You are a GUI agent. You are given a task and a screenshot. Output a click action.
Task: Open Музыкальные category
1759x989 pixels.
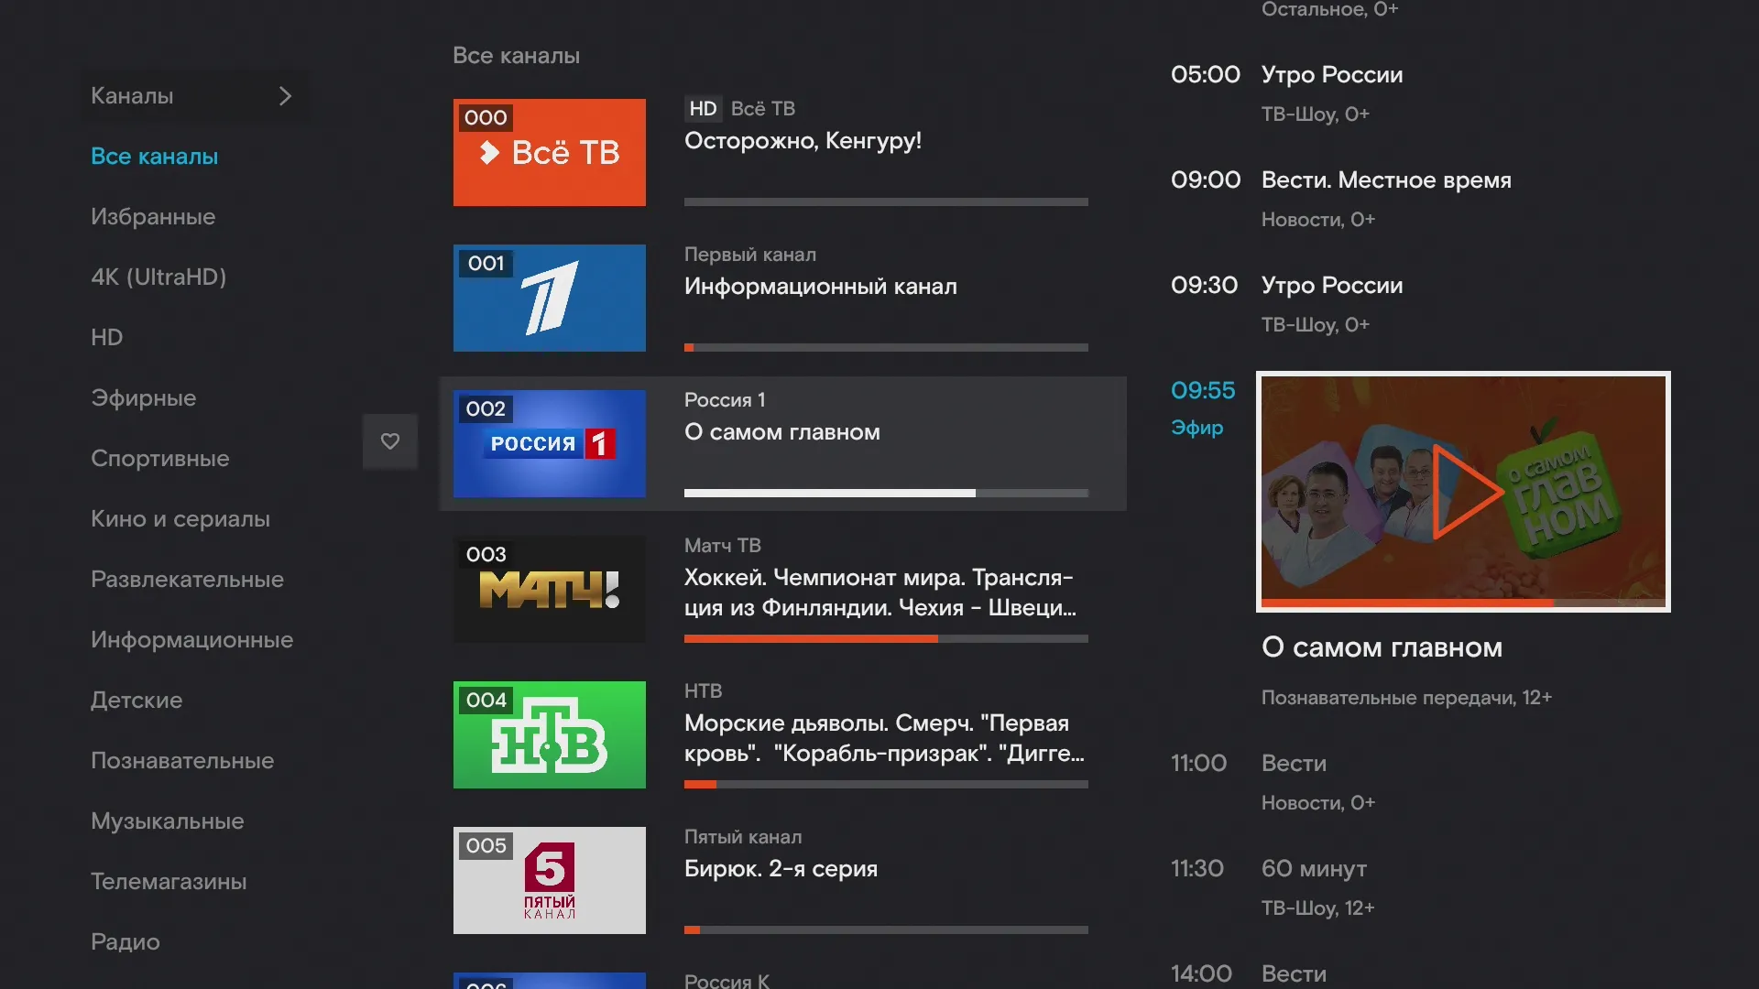[167, 821]
